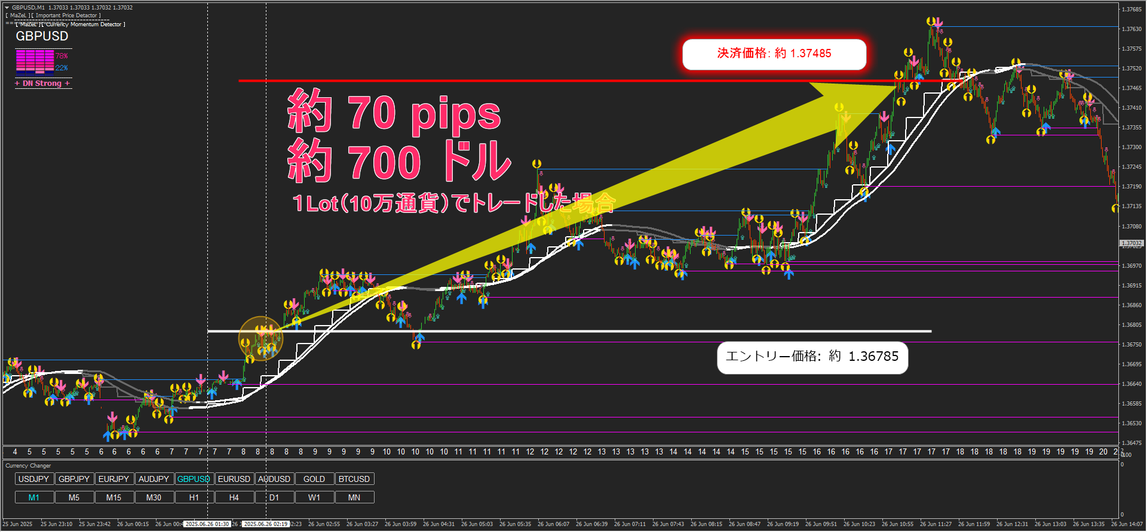Select the '+ DN Strong +' signal text

click(x=42, y=83)
